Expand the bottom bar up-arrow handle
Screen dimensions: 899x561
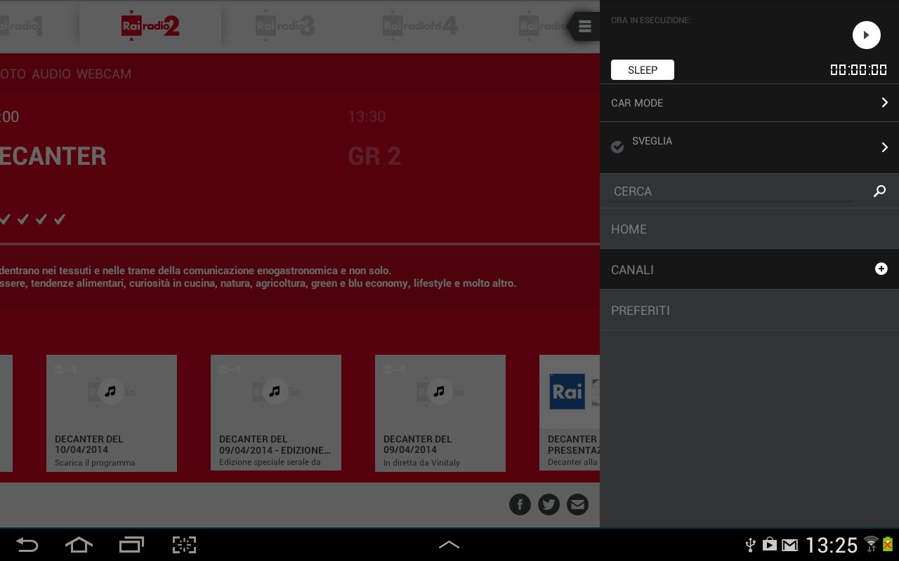coord(449,544)
